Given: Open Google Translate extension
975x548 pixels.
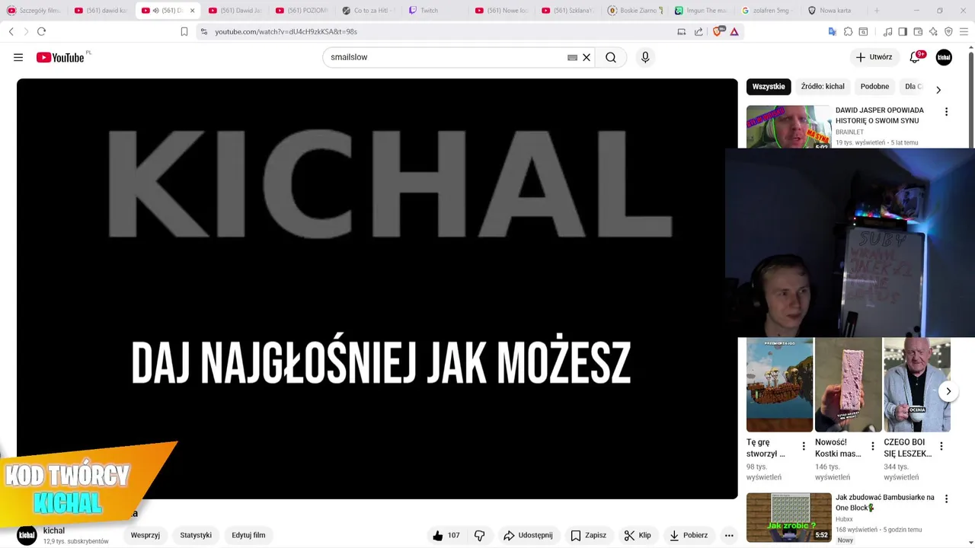Looking at the screenshot, I should pyautogui.click(x=833, y=31).
